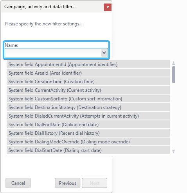
Task: Select System field CustomSortInfo option
Action: (x=88, y=98)
